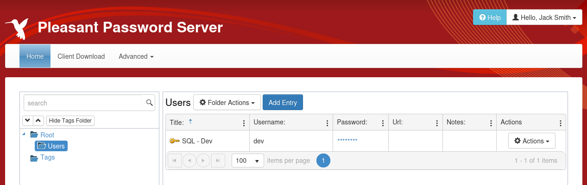Select the Tags folder label
587x185 pixels.
[x=48, y=157]
